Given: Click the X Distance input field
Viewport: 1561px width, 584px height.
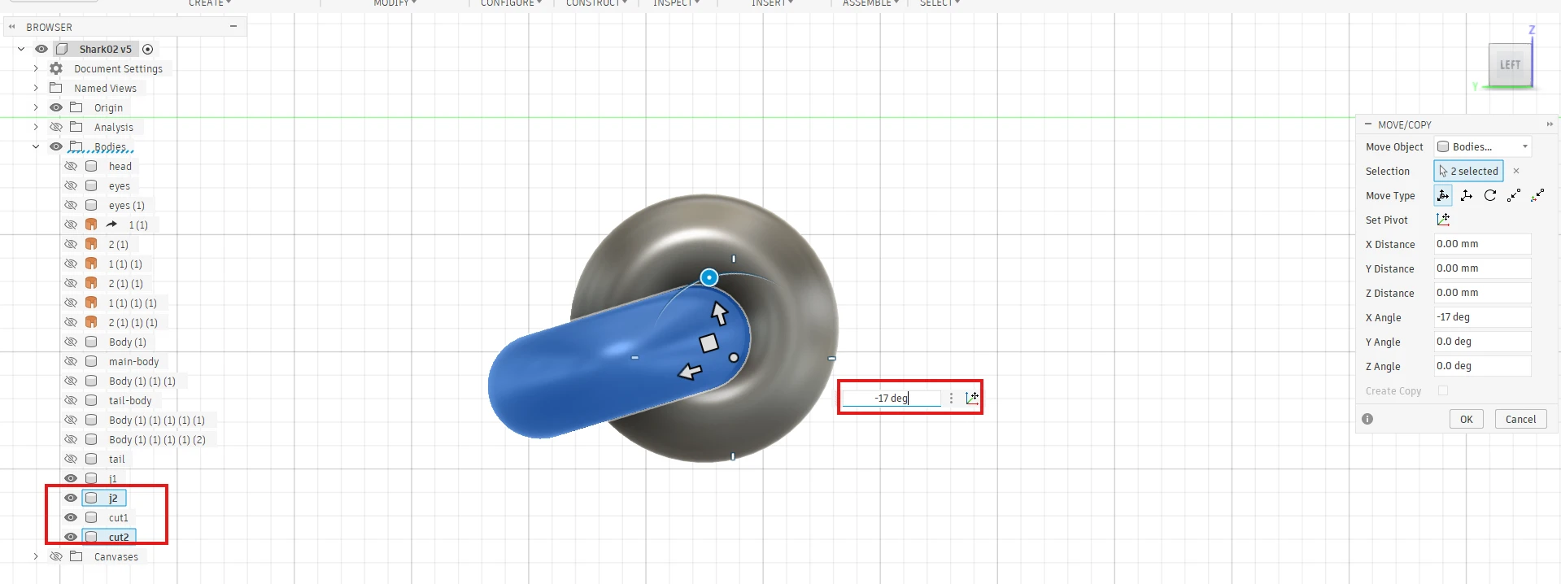Looking at the screenshot, I should pos(1482,244).
